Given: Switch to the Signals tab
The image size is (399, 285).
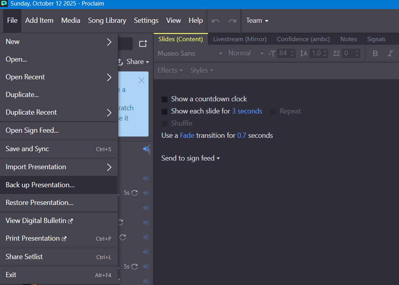Looking at the screenshot, I should [x=376, y=39].
